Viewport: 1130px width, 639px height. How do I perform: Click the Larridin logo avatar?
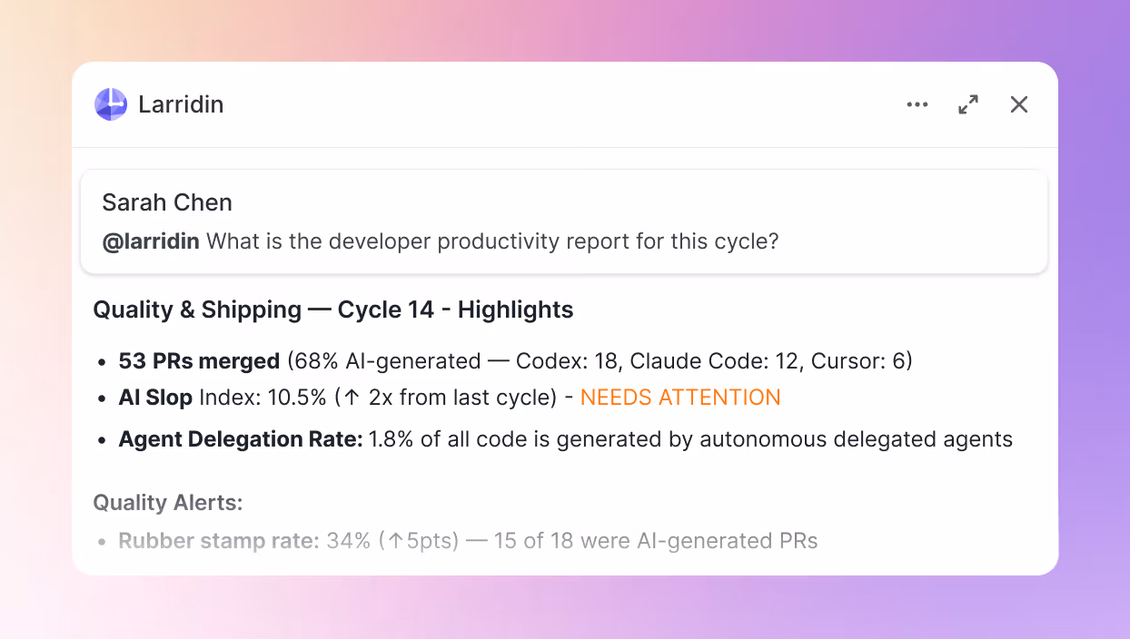pos(110,104)
